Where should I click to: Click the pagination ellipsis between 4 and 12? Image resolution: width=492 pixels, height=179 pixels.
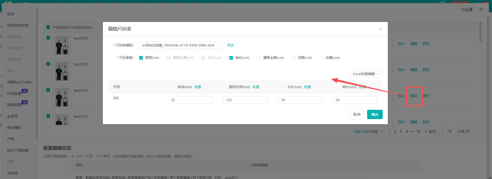pyautogui.click(x=412, y=131)
